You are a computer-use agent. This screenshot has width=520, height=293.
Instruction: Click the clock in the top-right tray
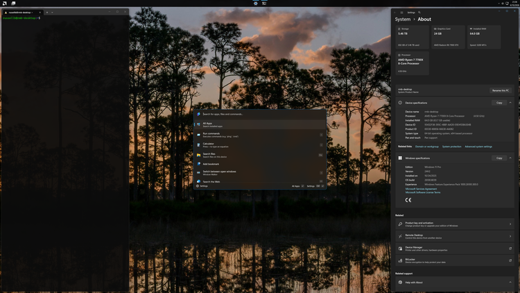click(514, 3)
